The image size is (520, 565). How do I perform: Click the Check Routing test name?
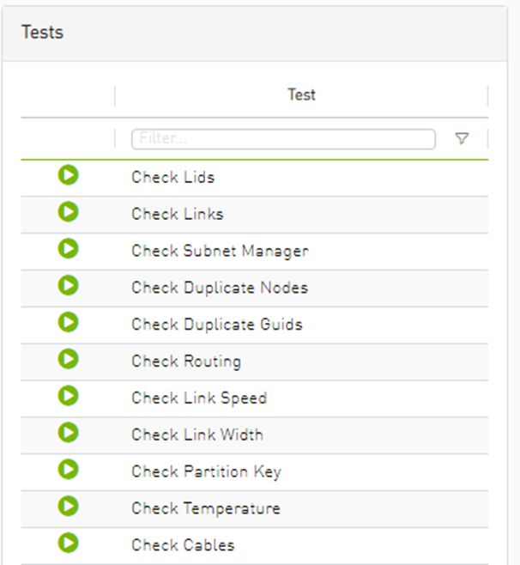(186, 361)
